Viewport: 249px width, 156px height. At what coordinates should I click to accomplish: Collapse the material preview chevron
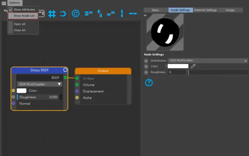point(145,15)
